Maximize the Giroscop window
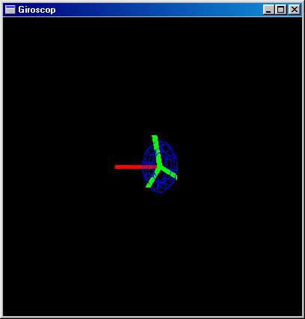The image size is (305, 319). coord(280,10)
